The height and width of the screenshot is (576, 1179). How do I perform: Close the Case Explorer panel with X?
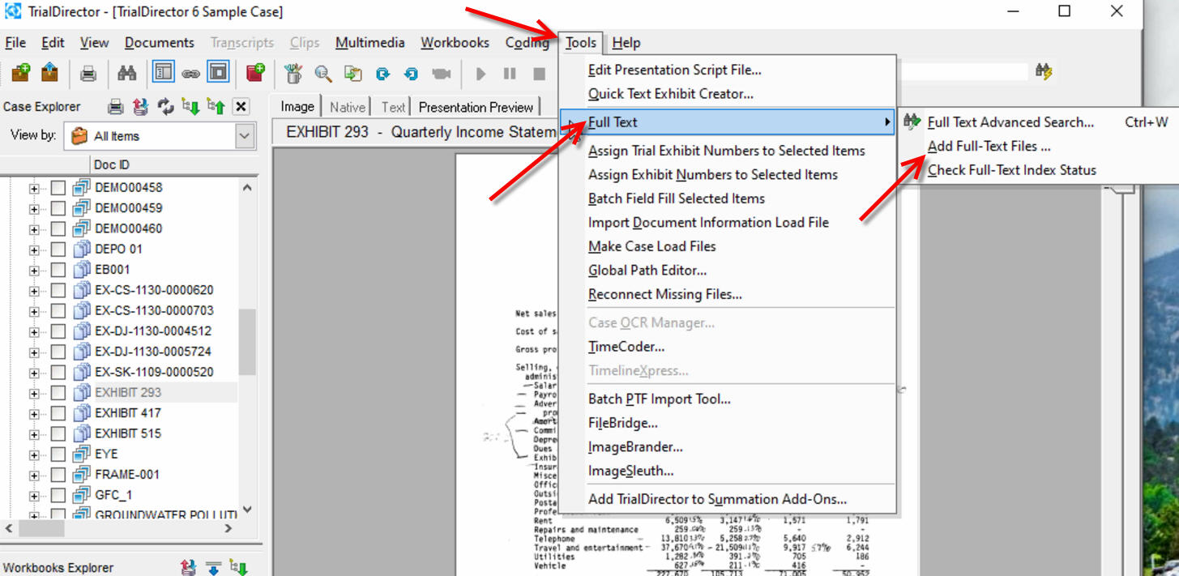pos(240,106)
